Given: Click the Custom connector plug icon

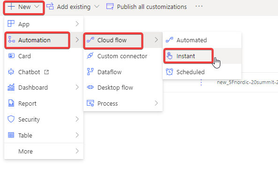Looking at the screenshot, I should [90, 56].
